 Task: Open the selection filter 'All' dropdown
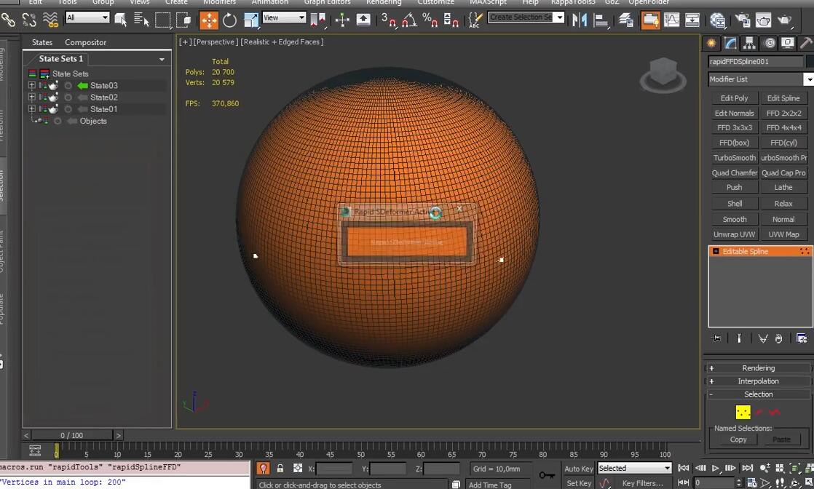click(87, 17)
